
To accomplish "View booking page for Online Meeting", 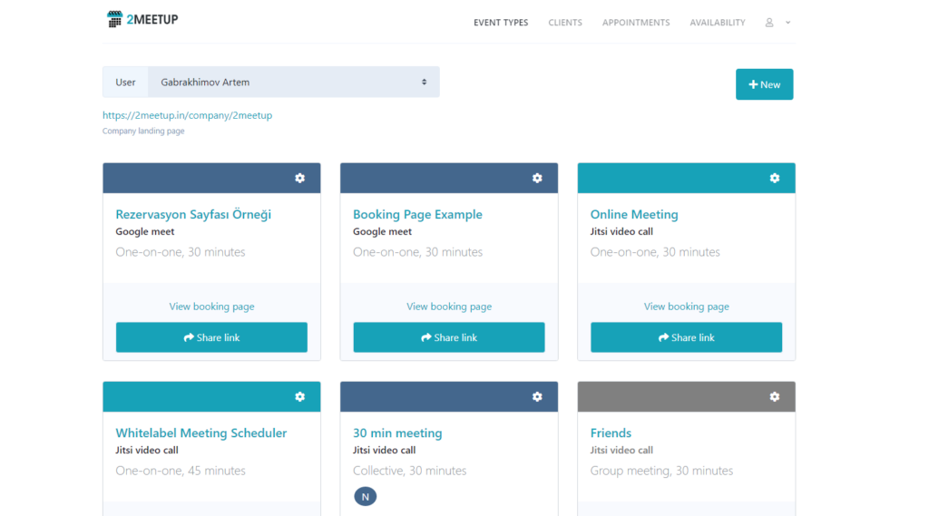I will (x=686, y=307).
